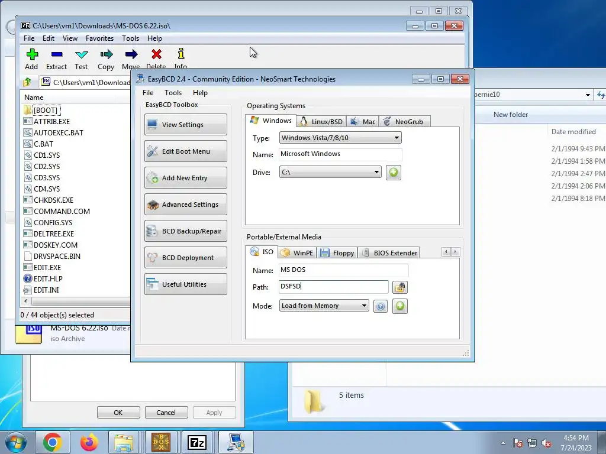Click the MS DOS name input field
The image size is (606, 454).
344,270
